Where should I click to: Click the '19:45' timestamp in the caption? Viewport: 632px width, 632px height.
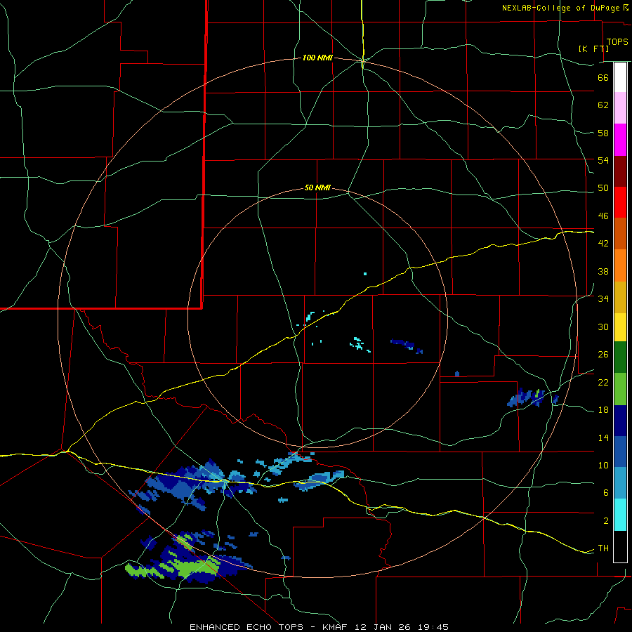click(x=434, y=627)
